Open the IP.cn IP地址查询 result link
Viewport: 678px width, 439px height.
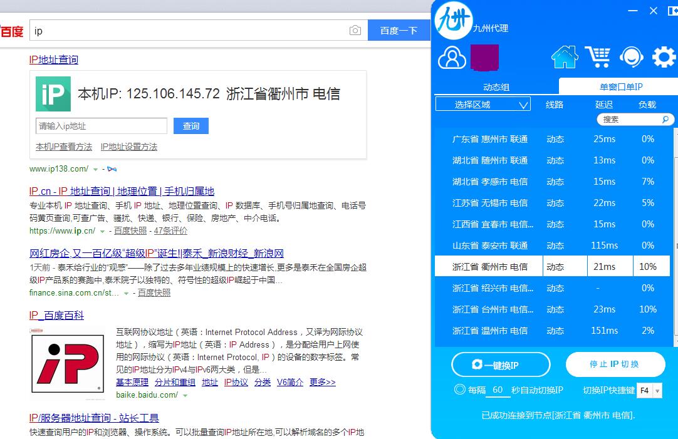pyautogui.click(x=122, y=191)
